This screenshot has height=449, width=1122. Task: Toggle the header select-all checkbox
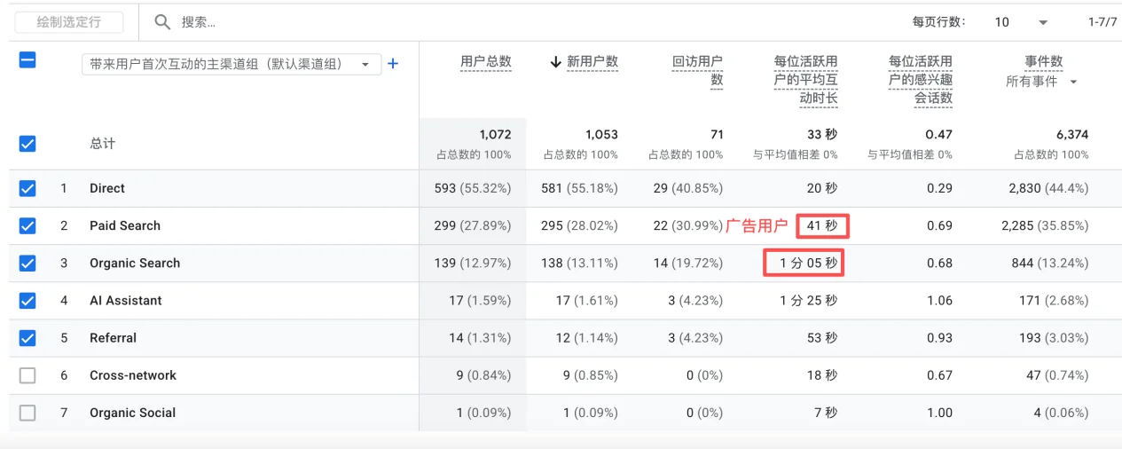27,60
